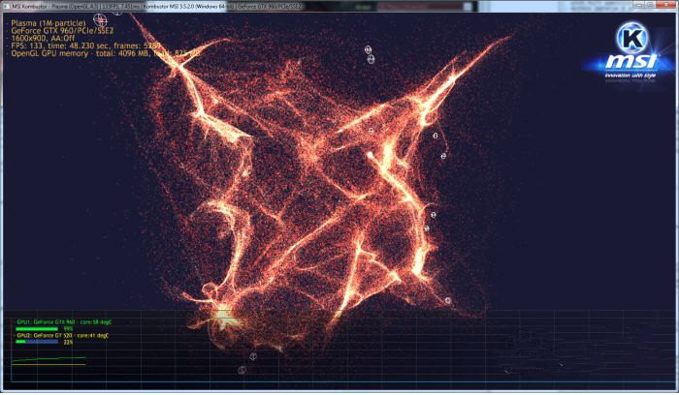
Task: Click the "OpenGL GPU memory - total: 4096 MB" line
Action: (x=105, y=53)
